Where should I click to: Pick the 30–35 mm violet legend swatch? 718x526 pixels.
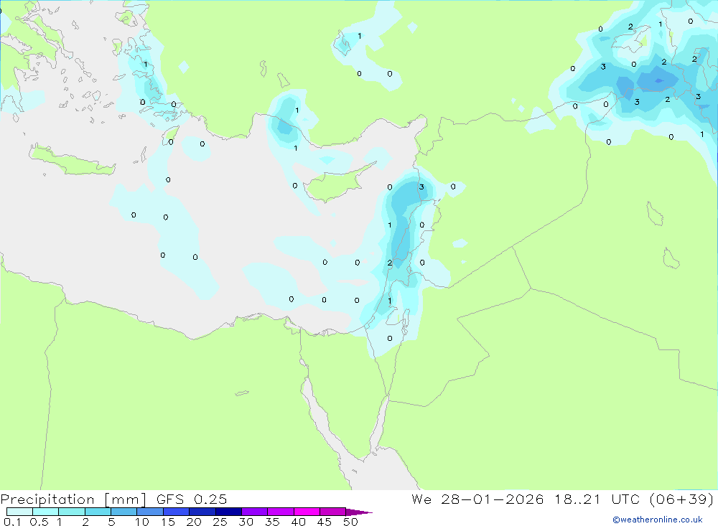tap(255, 512)
